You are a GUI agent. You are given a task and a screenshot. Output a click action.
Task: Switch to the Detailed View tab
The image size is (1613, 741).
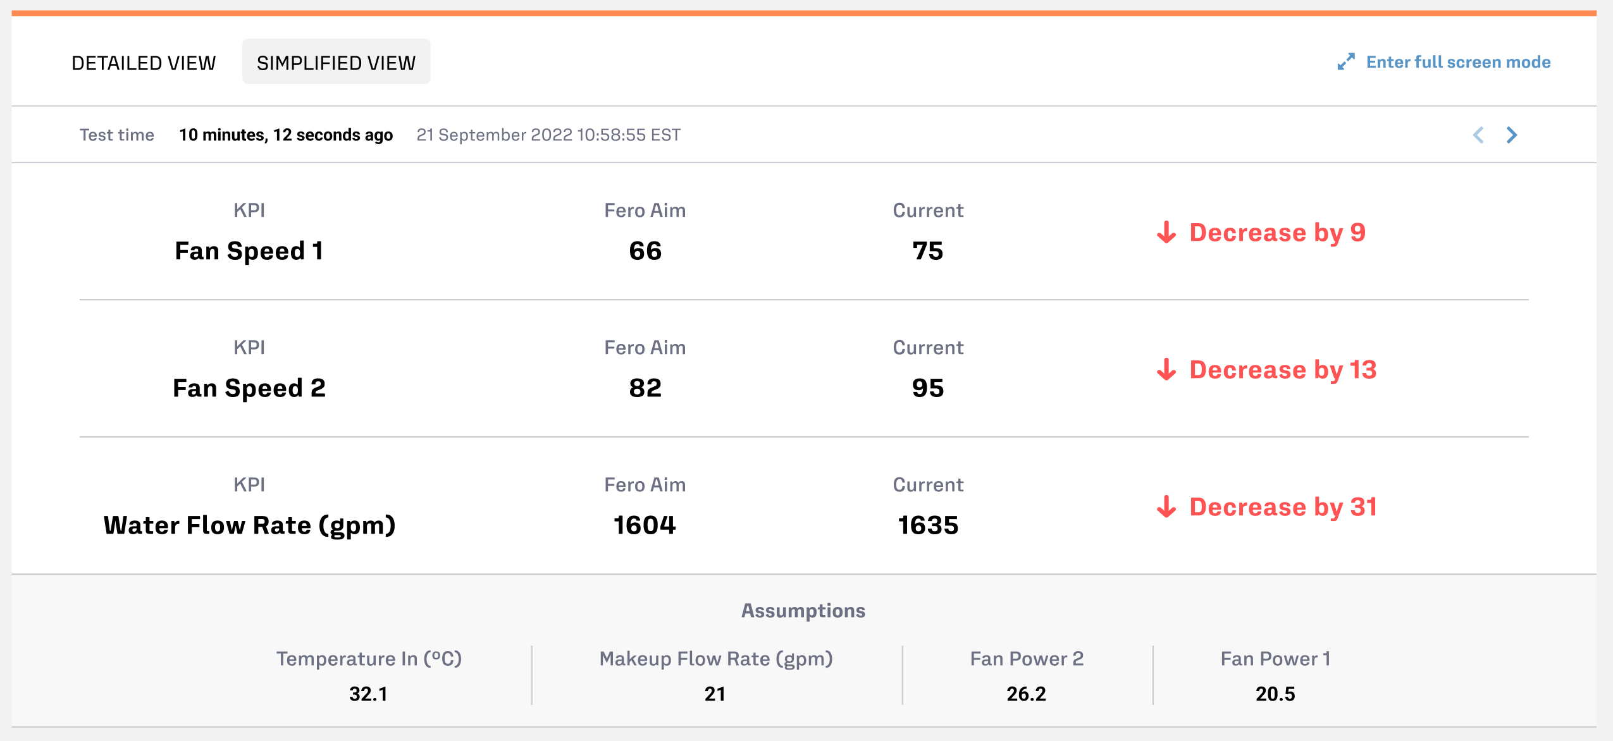(x=144, y=63)
